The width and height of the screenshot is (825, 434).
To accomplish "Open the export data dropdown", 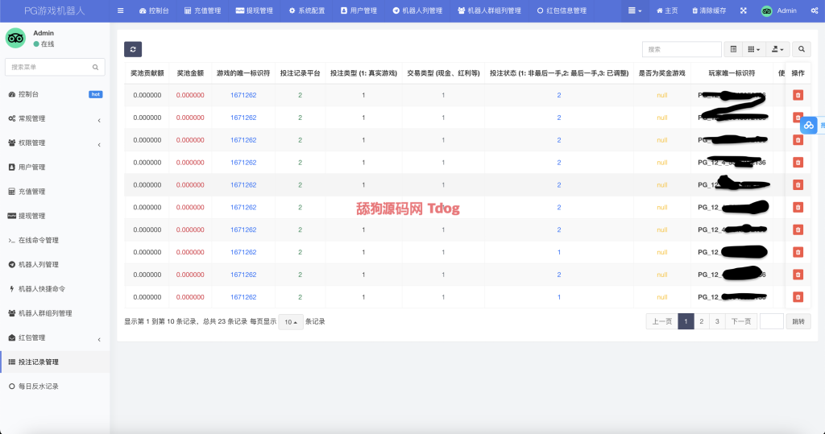I will click(777, 49).
